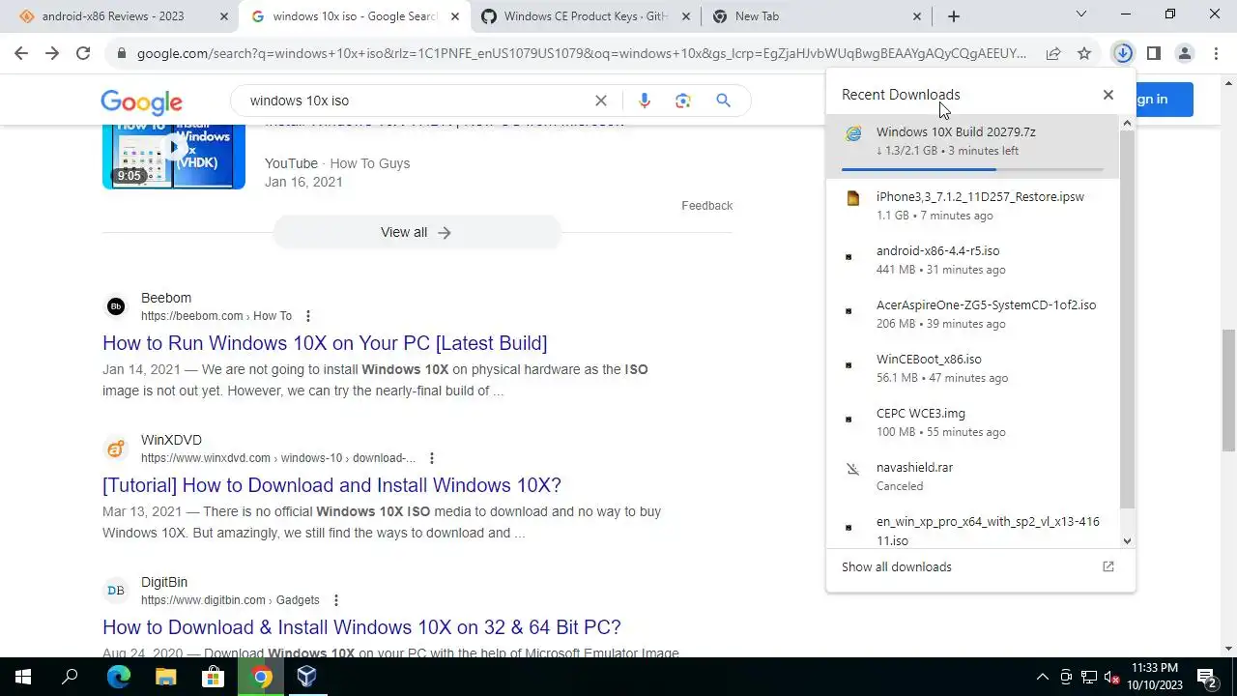Open a new browser tab
The image size is (1237, 696).
click(954, 16)
